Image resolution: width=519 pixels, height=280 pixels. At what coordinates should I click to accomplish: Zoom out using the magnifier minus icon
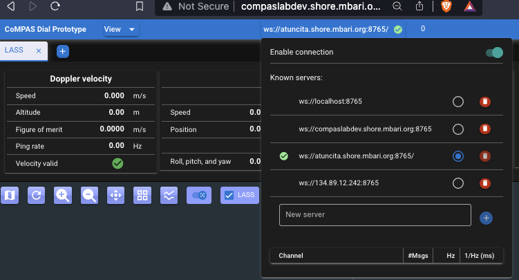click(x=89, y=196)
